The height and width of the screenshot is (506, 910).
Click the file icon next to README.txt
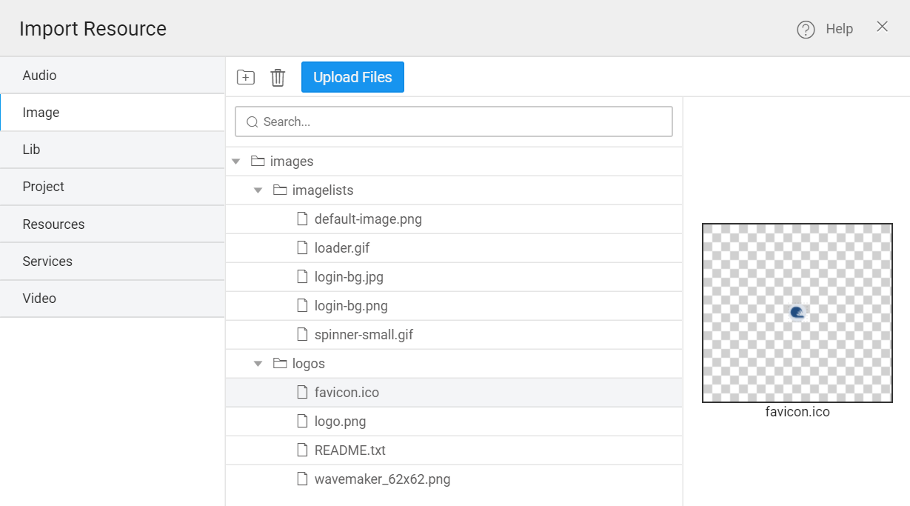pyautogui.click(x=302, y=450)
